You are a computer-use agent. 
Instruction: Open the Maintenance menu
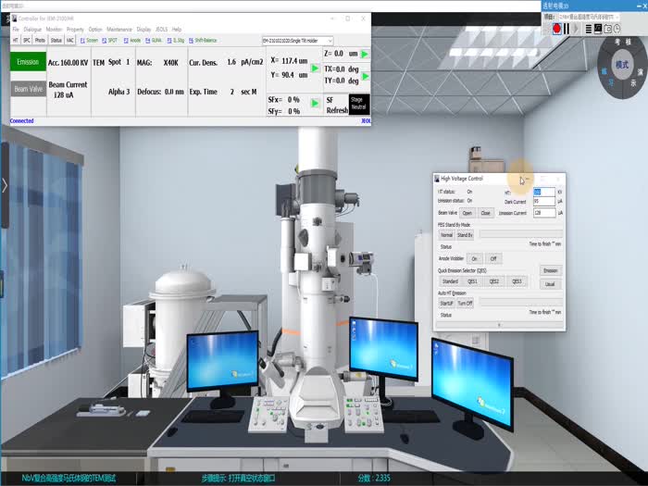(x=118, y=30)
